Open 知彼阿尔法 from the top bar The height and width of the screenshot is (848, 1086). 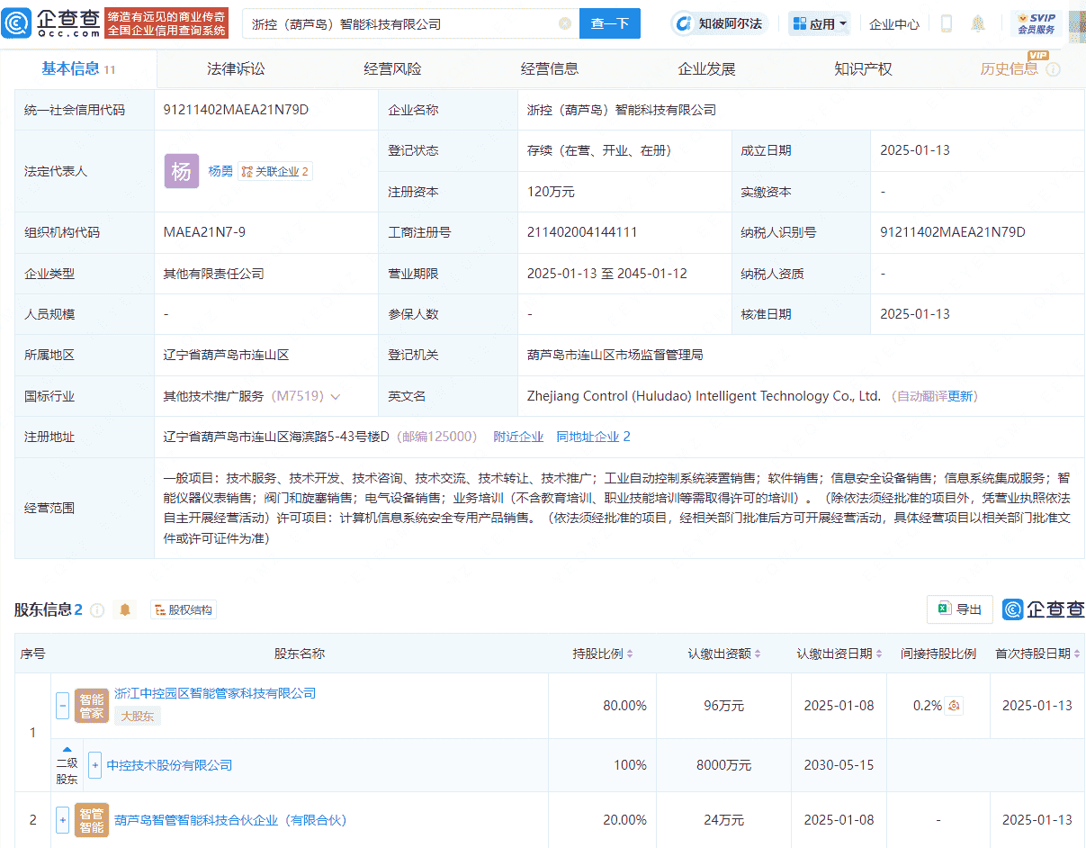pos(720,23)
